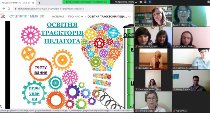Click muted mic icon by Galaxy M21

tap(174, 111)
